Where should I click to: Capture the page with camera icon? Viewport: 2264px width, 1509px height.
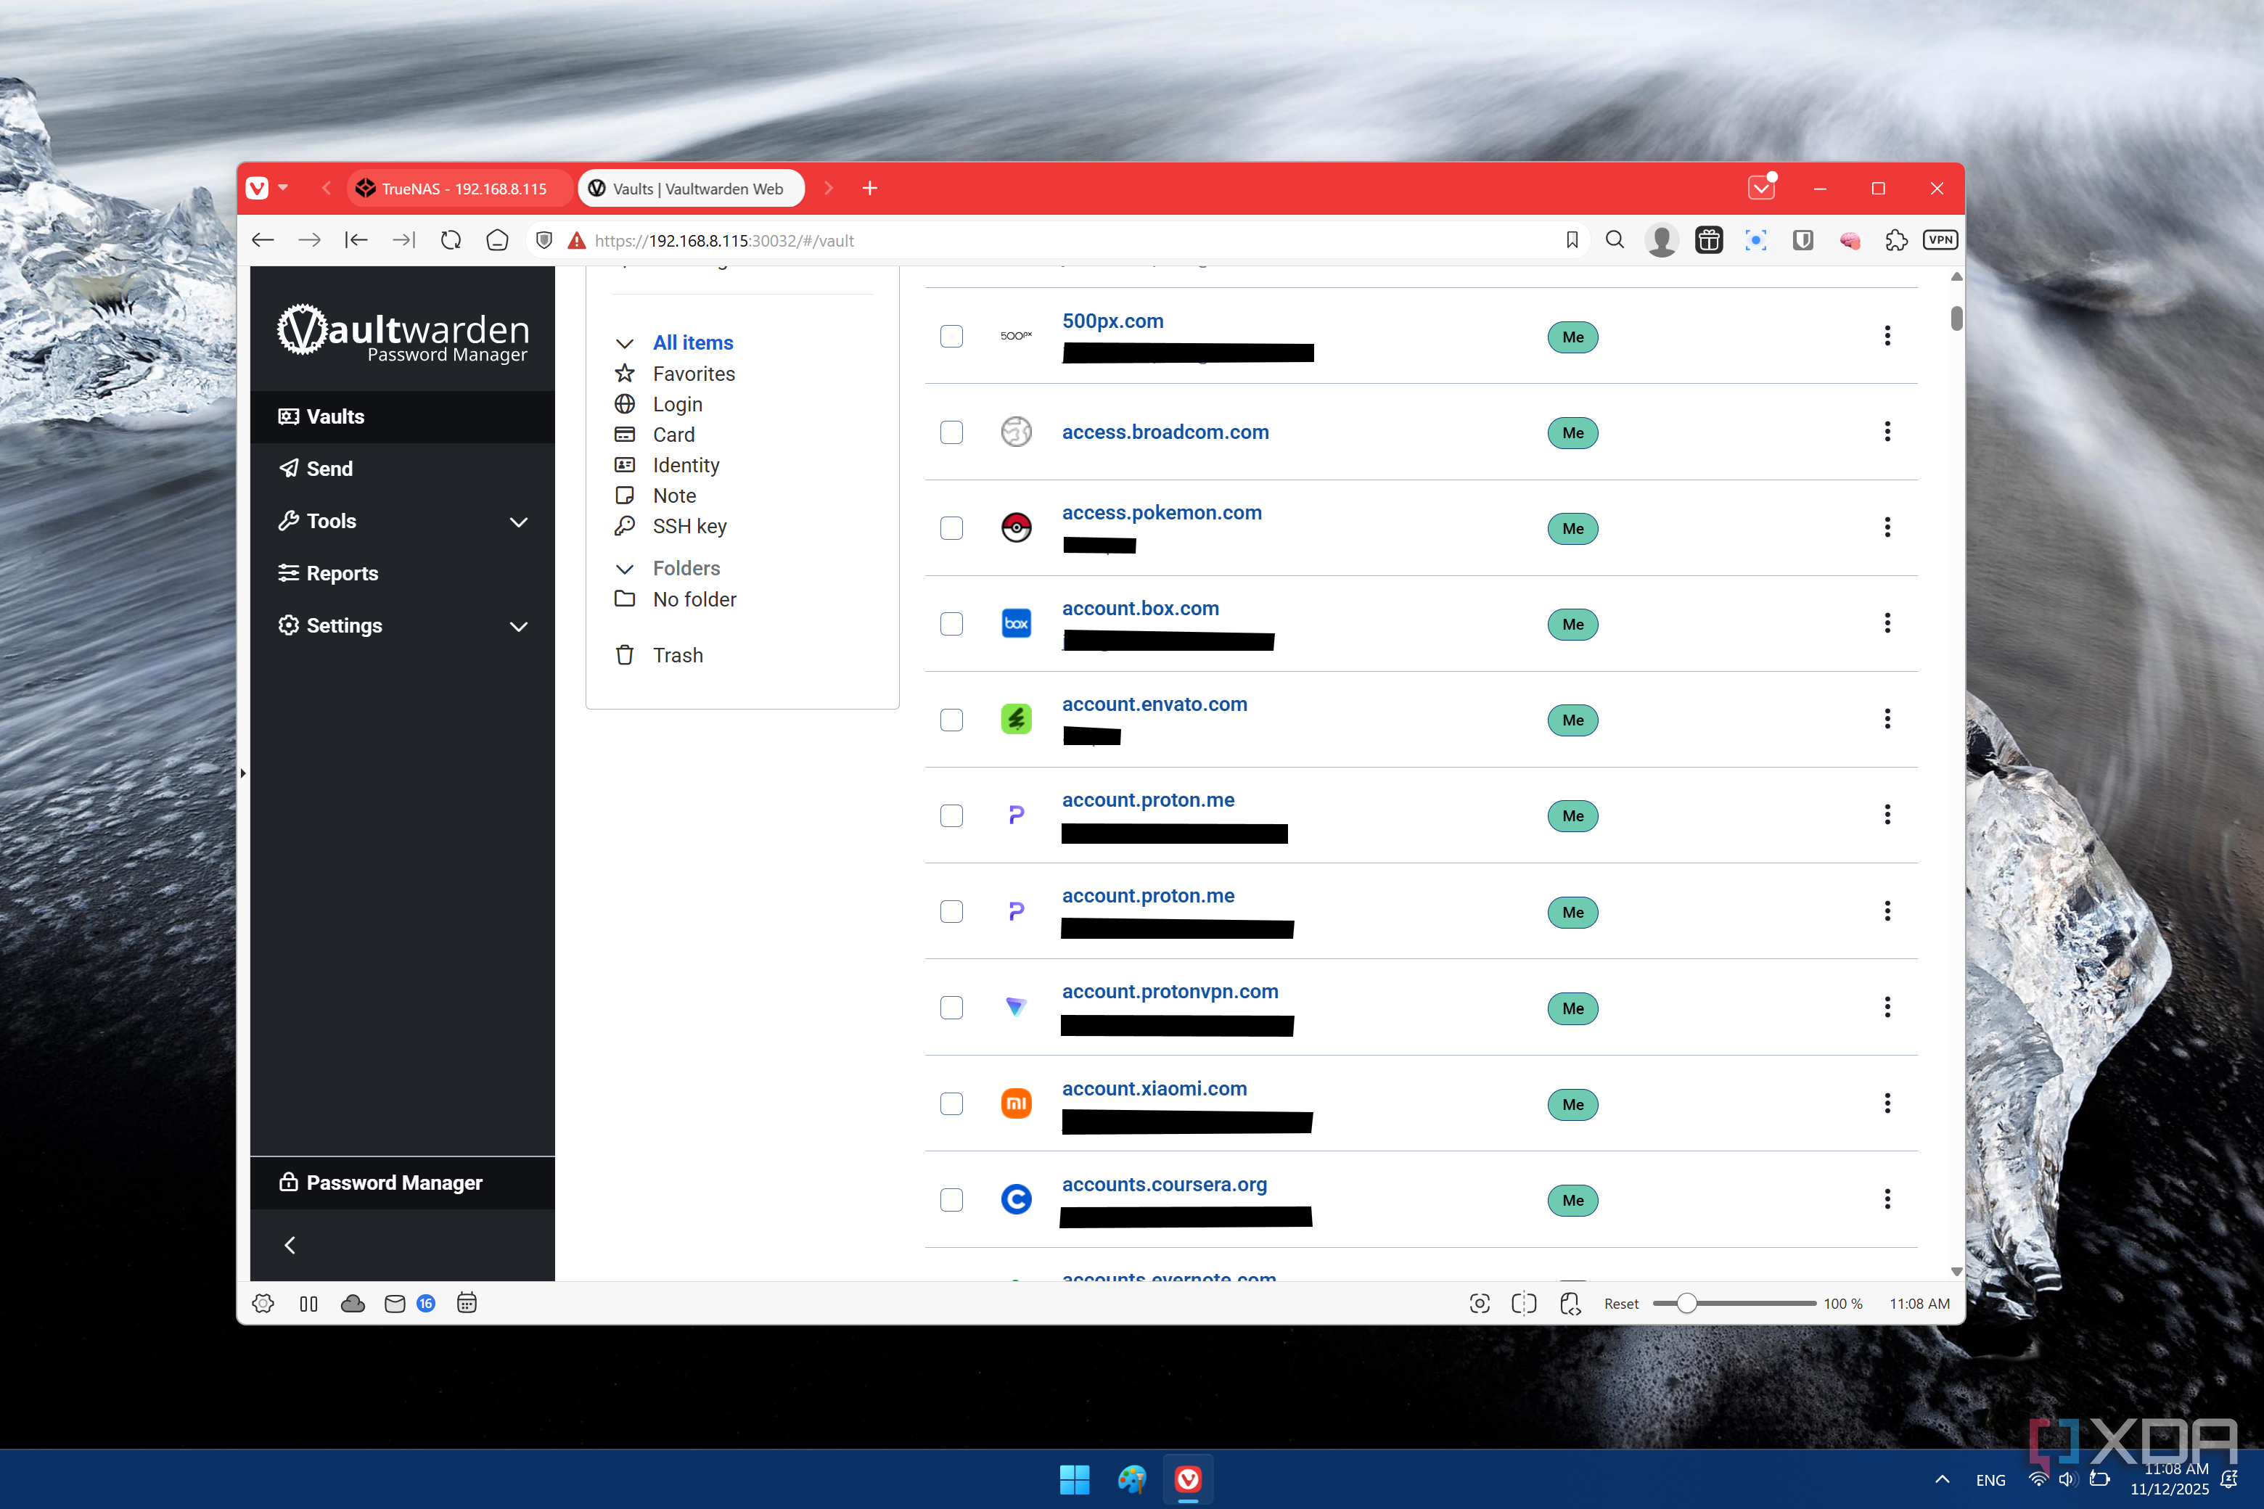tap(1480, 1303)
